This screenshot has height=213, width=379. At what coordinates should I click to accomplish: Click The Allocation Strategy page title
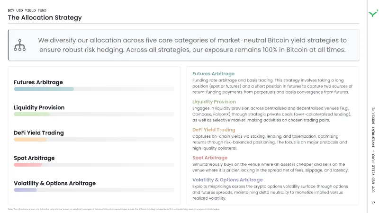click(x=45, y=18)
